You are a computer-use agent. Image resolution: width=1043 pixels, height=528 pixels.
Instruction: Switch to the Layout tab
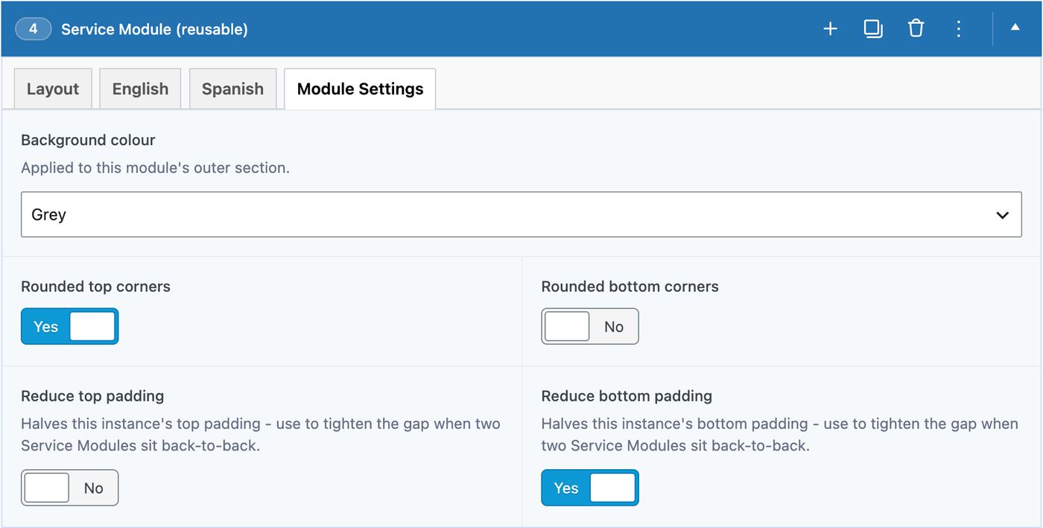53,89
